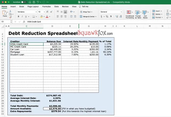Click the Insert cells button
171x117 pixels.
click(157, 11)
